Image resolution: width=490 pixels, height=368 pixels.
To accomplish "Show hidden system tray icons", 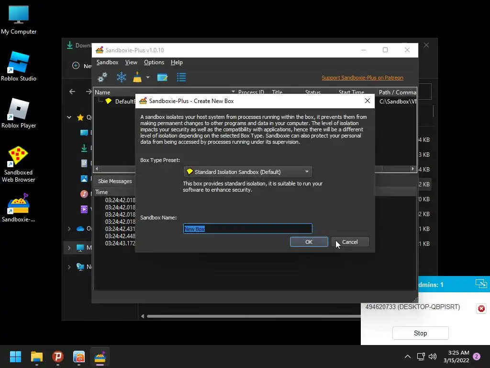I will click(408, 356).
